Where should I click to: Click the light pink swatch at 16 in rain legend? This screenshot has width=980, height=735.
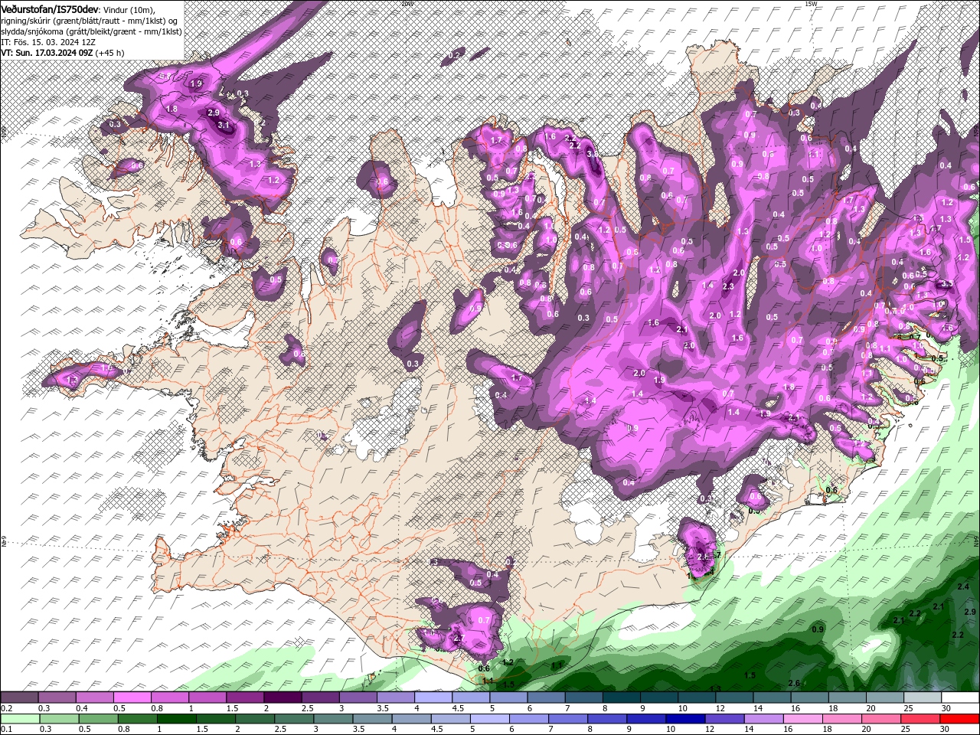(802, 719)
